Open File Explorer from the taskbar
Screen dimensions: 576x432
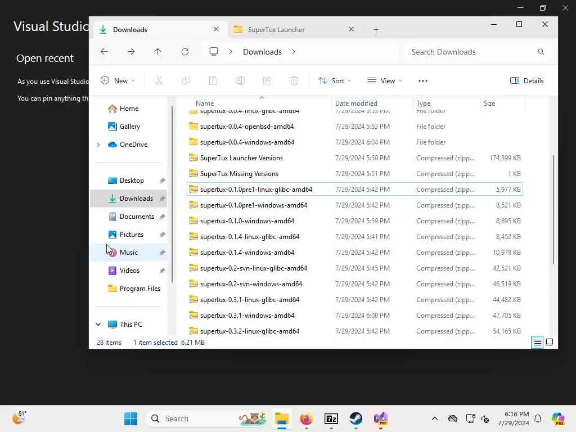[x=282, y=418]
